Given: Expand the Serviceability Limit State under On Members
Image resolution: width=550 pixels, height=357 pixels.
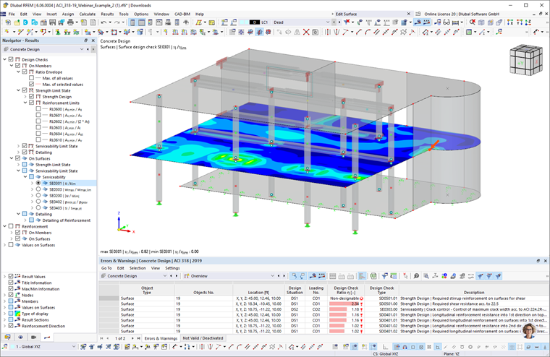Looking at the screenshot, I should (18, 146).
